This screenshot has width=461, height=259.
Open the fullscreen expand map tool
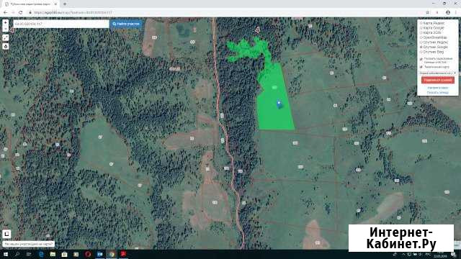tap(6, 38)
